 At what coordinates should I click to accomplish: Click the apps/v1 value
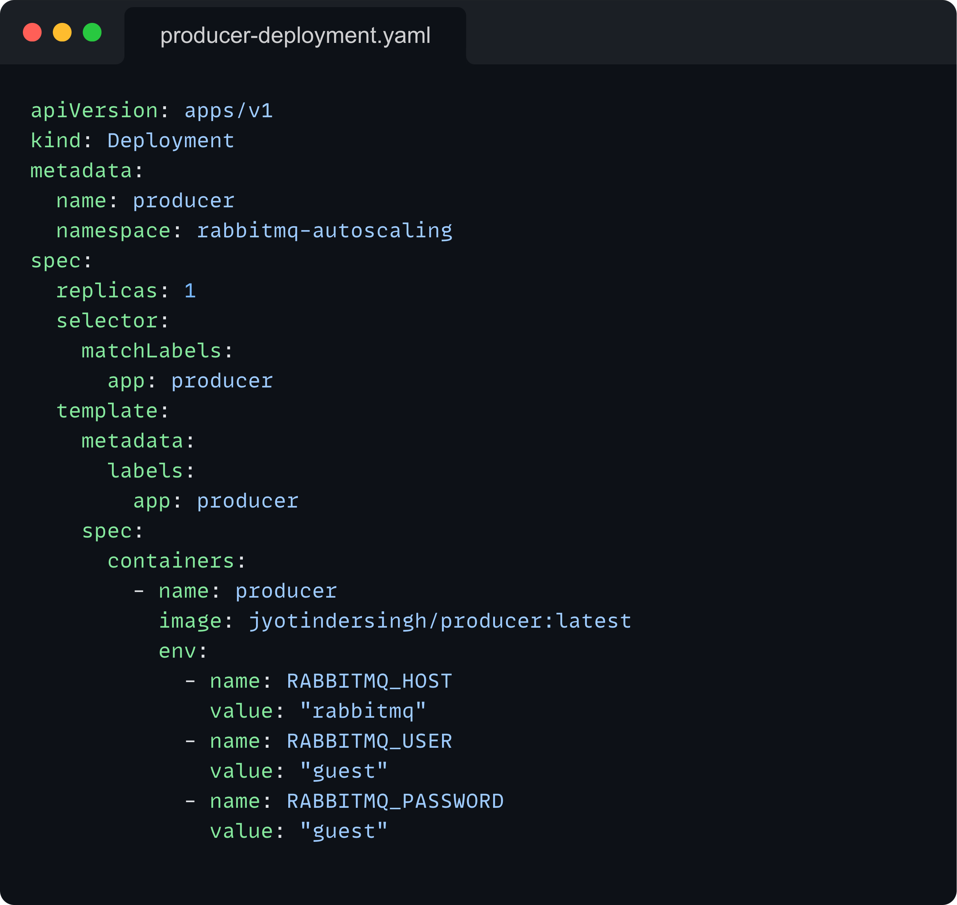tap(229, 111)
